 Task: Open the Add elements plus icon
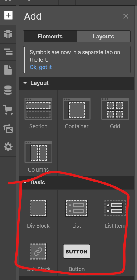coord(8,15)
